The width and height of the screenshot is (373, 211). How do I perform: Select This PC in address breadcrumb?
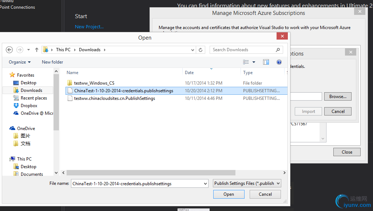pyautogui.click(x=63, y=50)
